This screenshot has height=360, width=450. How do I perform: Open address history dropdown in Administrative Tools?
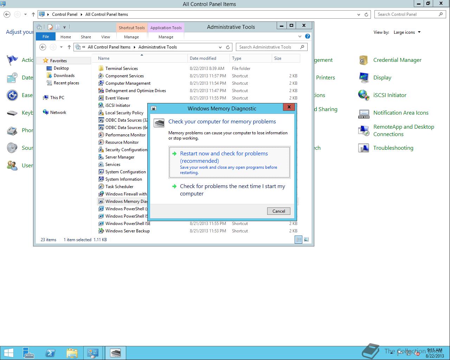[220, 47]
